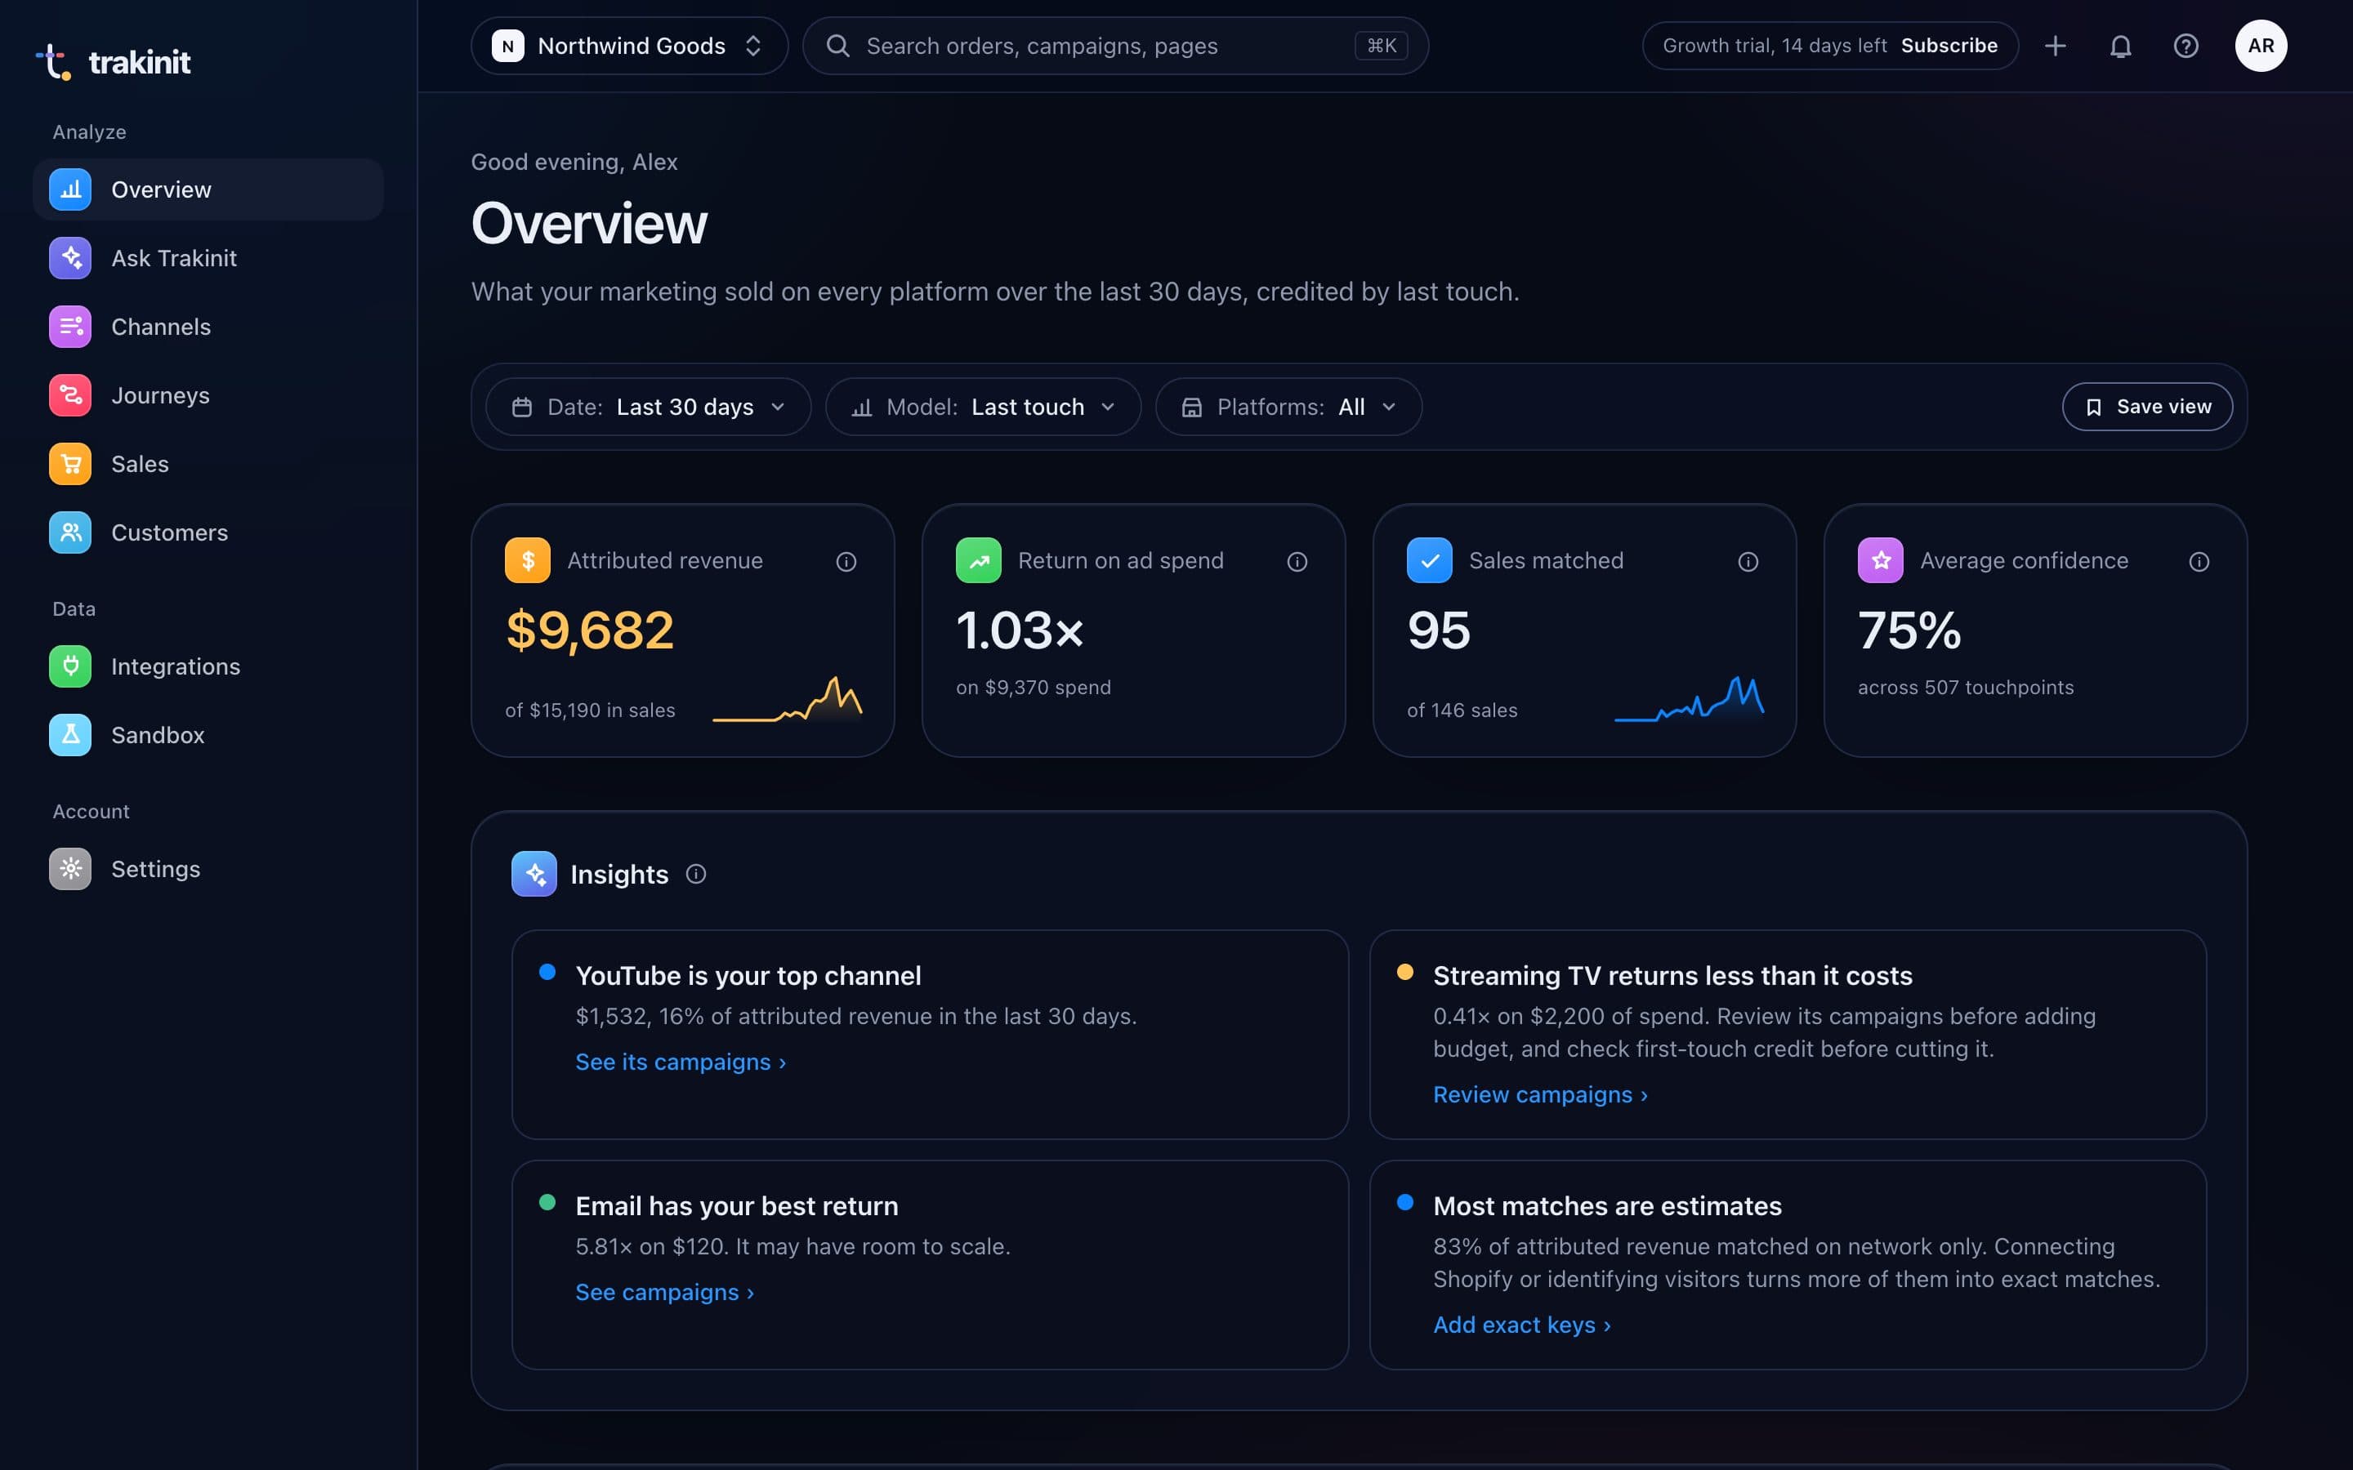2353x1470 pixels.
Task: Focus the Search orders, campaigns, pages field
Action: tap(1115, 46)
